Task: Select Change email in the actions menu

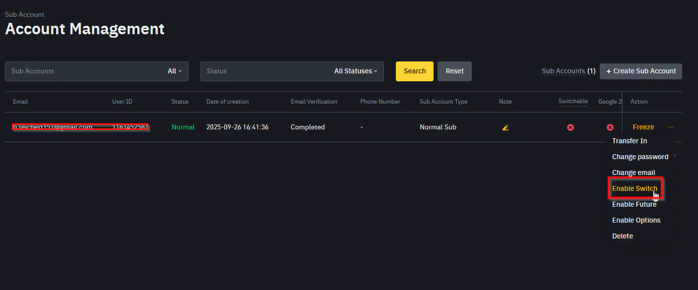Action: point(634,173)
